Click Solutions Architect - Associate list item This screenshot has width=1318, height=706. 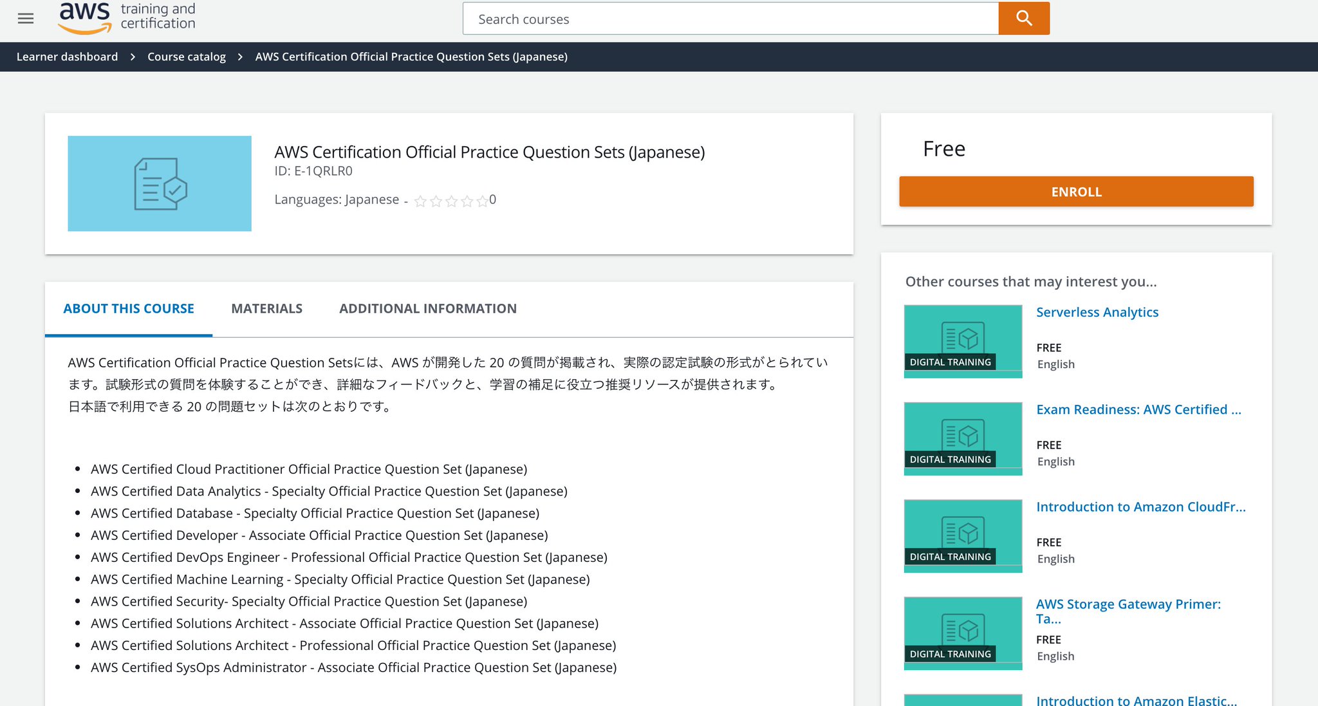(x=344, y=623)
